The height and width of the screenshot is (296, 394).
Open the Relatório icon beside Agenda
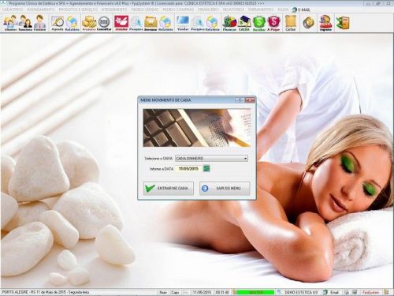tap(72, 23)
